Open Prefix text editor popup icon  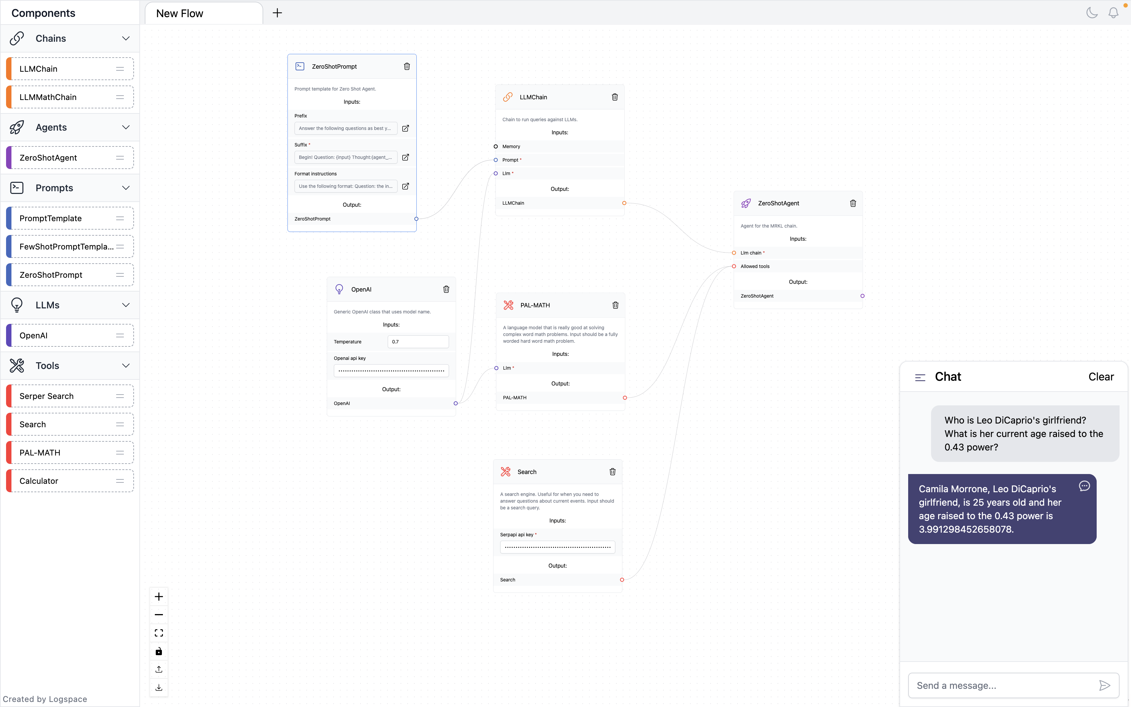(406, 128)
